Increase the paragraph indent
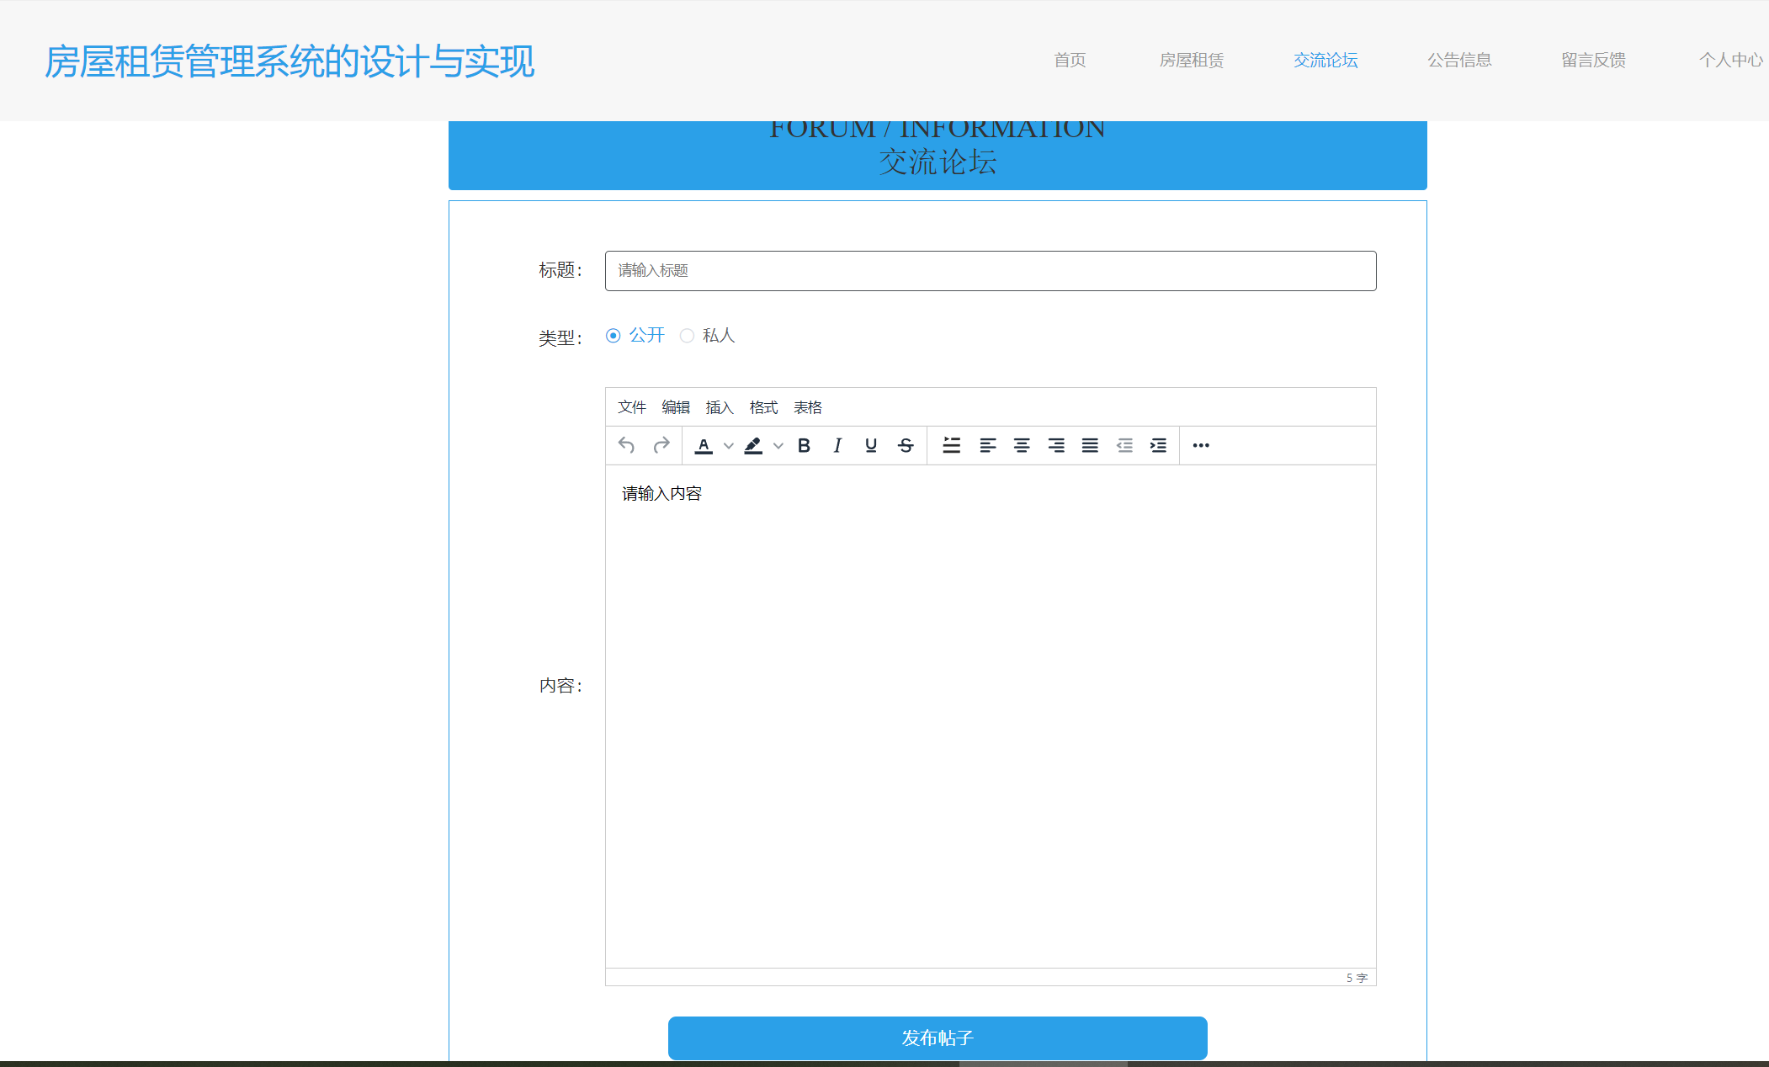The height and width of the screenshot is (1067, 1769). point(1159,445)
